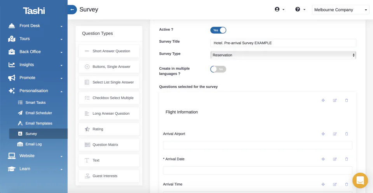Select Text question type
This screenshot has height=193, width=373.
[x=109, y=160]
